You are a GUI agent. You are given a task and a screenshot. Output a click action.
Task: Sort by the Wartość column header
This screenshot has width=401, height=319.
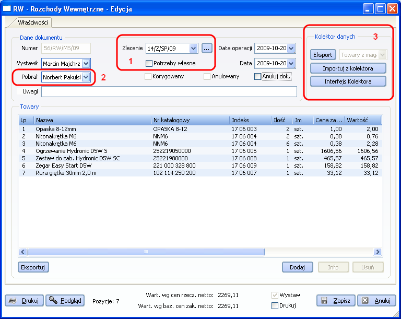click(363, 120)
